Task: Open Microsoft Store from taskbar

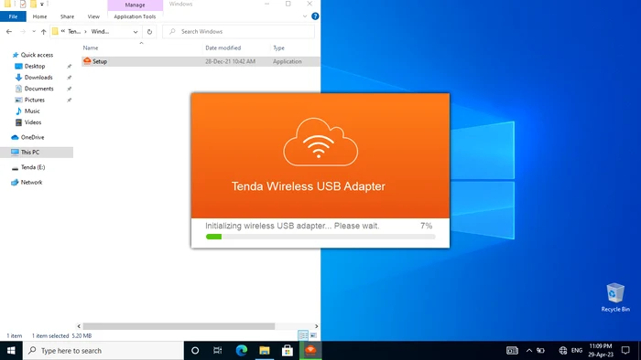Action: 288,351
